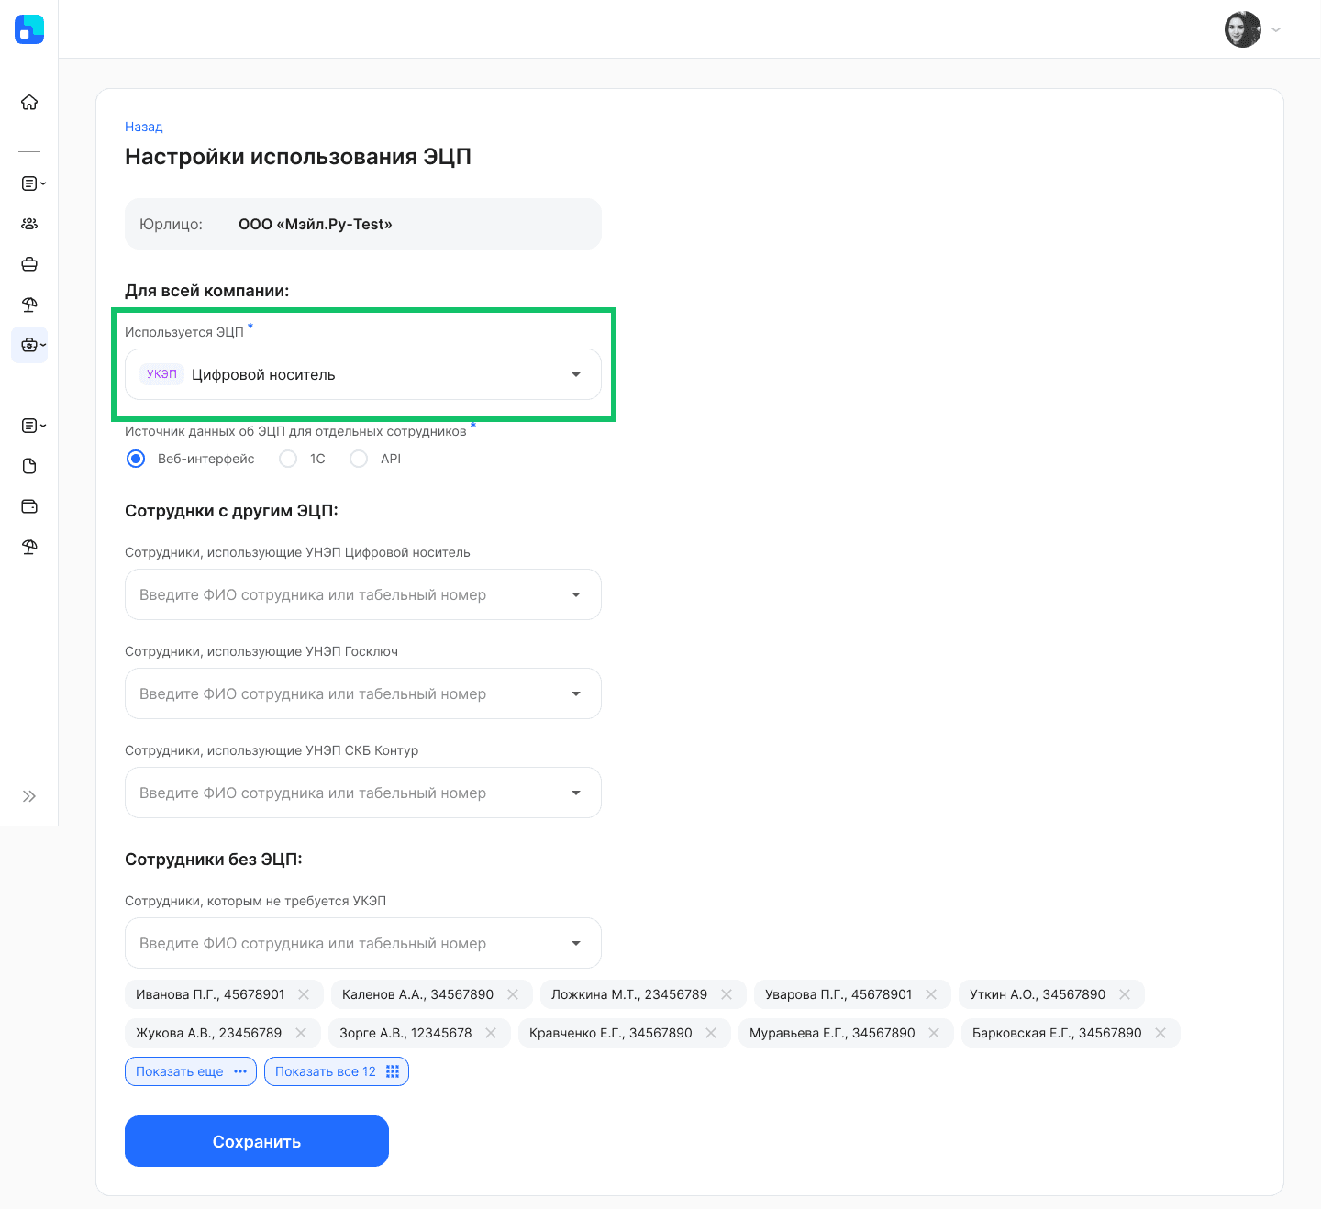This screenshot has height=1209, width=1321.
Task: Open the briefcase sidebar icon
Action: coord(29,264)
